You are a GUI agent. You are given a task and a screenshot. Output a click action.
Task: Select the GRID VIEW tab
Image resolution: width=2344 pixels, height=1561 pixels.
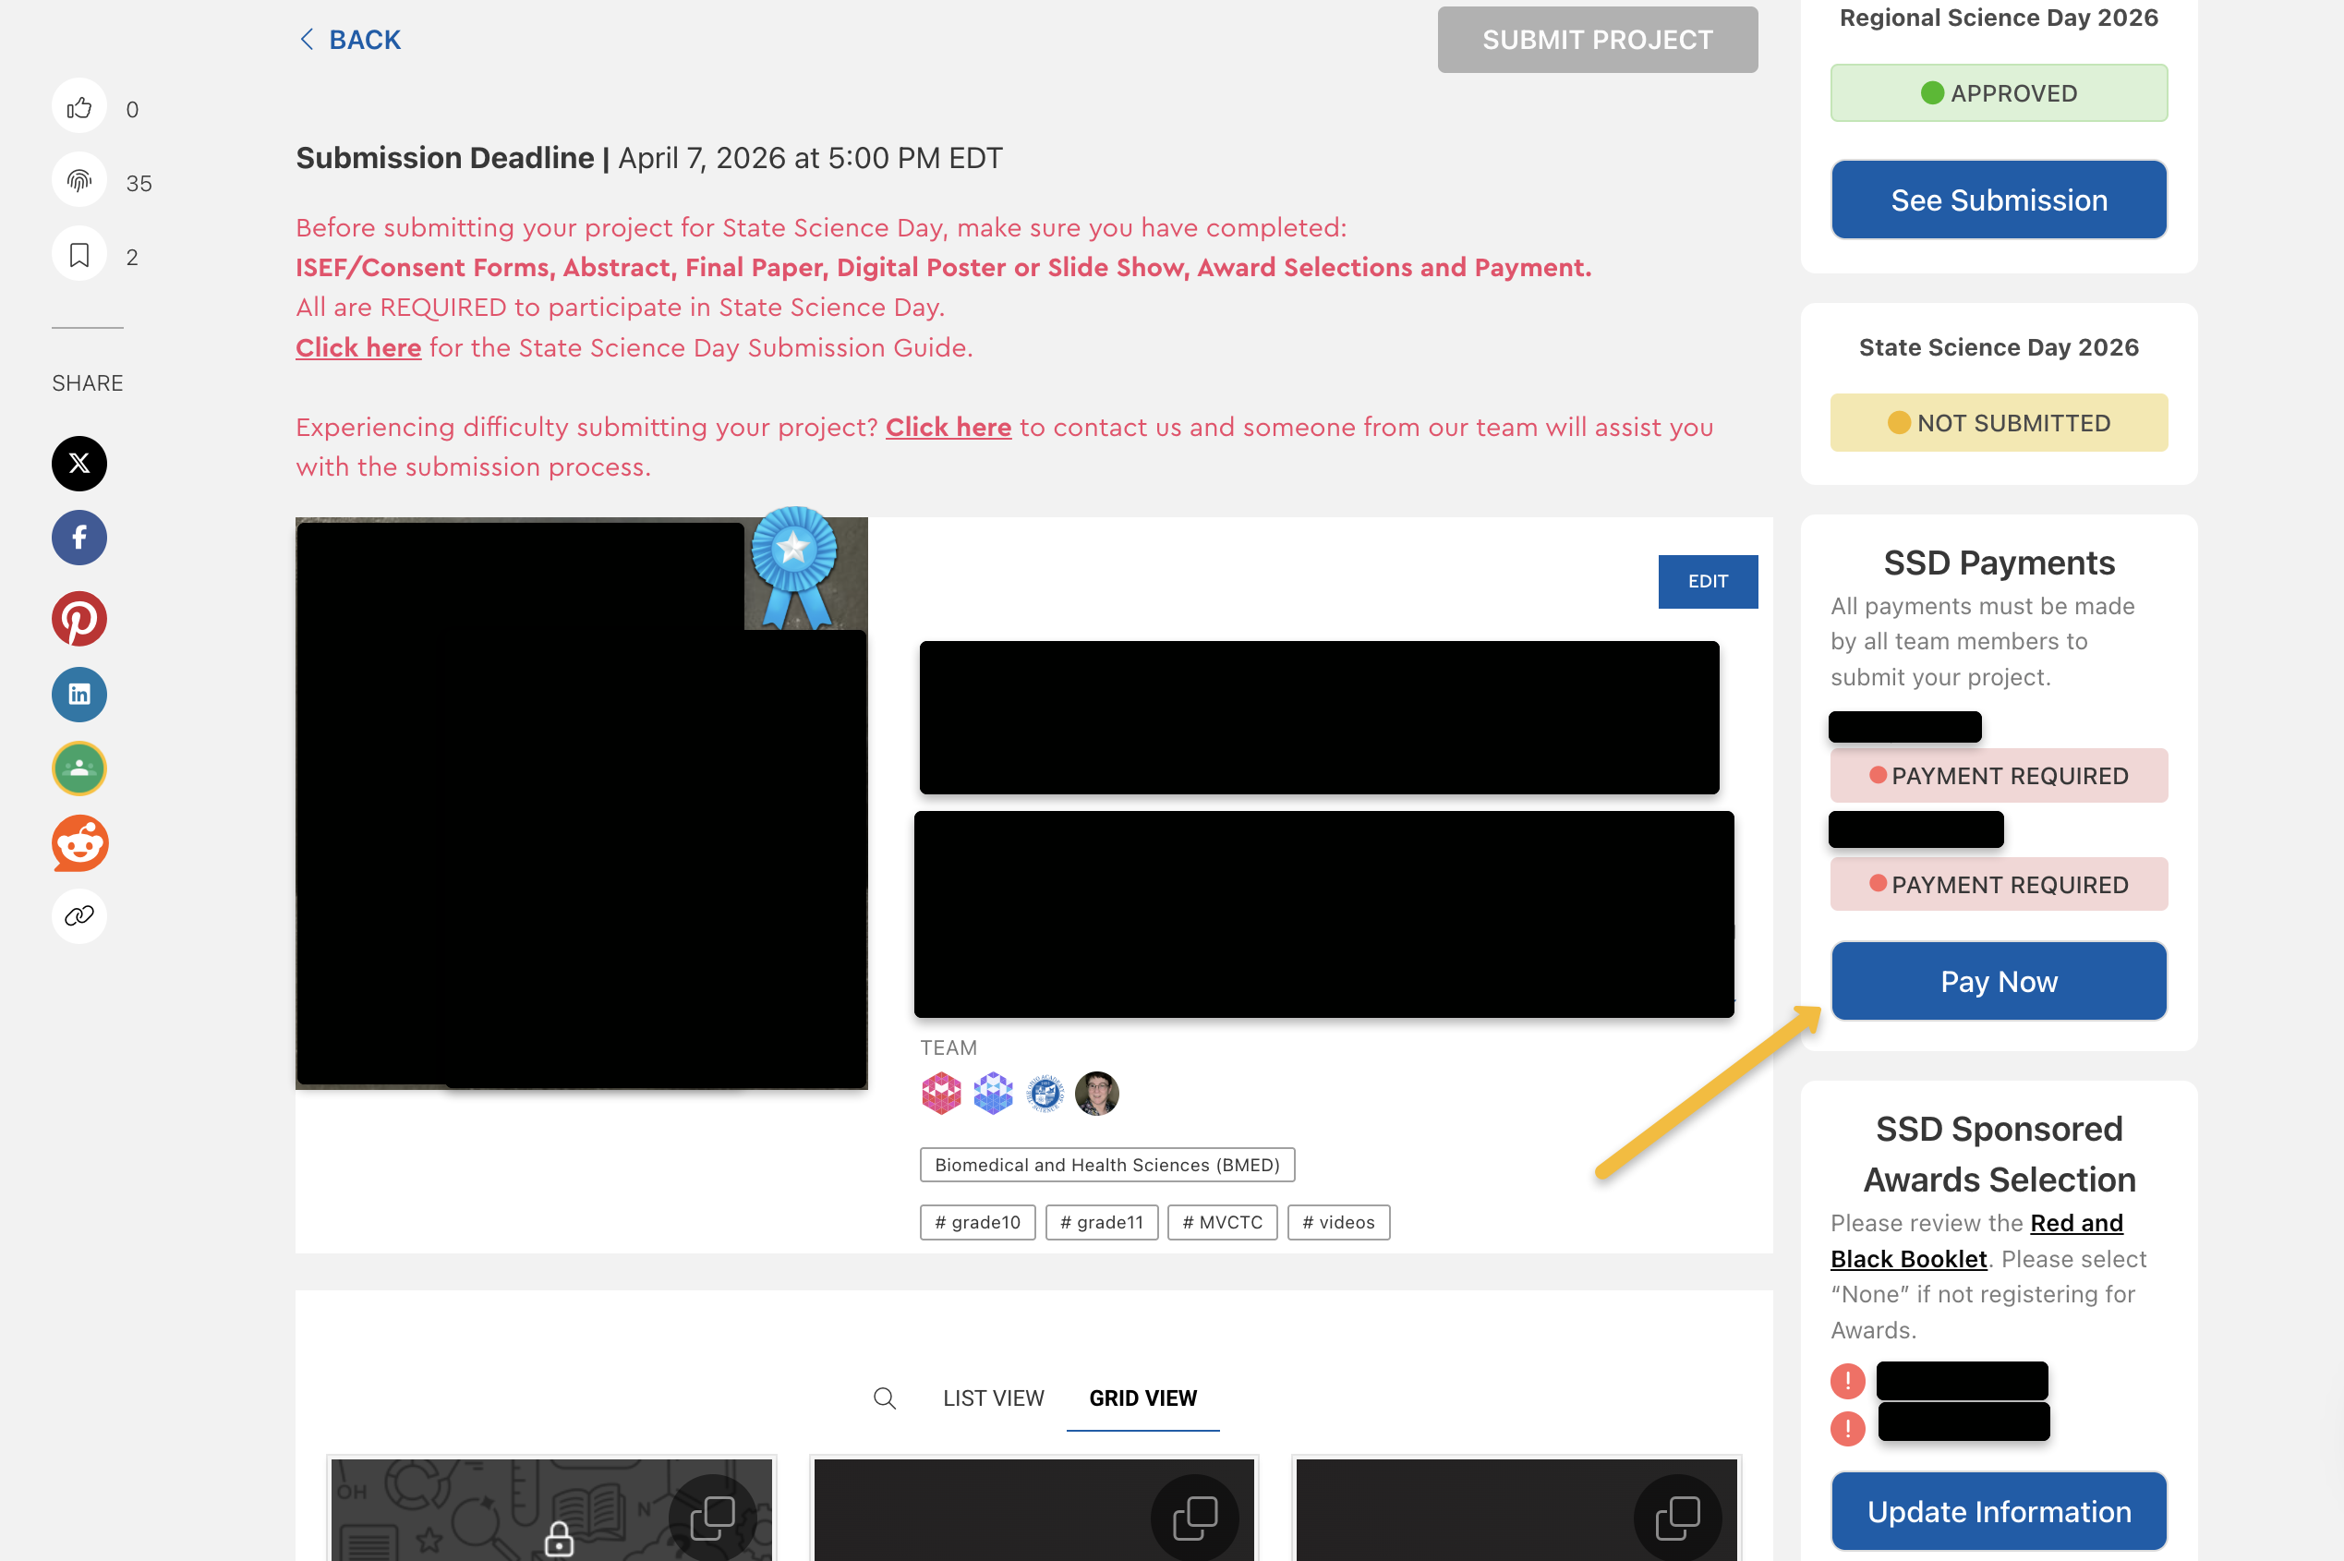tap(1142, 1398)
